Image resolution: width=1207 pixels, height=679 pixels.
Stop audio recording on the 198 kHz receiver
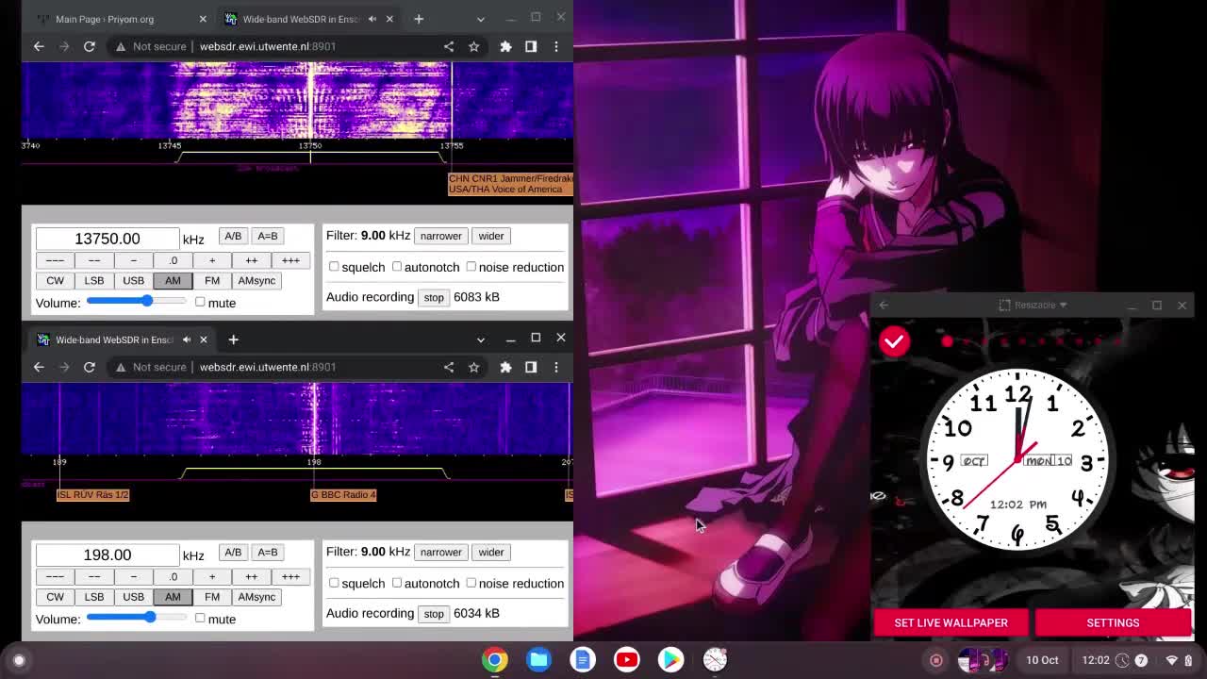click(x=434, y=614)
